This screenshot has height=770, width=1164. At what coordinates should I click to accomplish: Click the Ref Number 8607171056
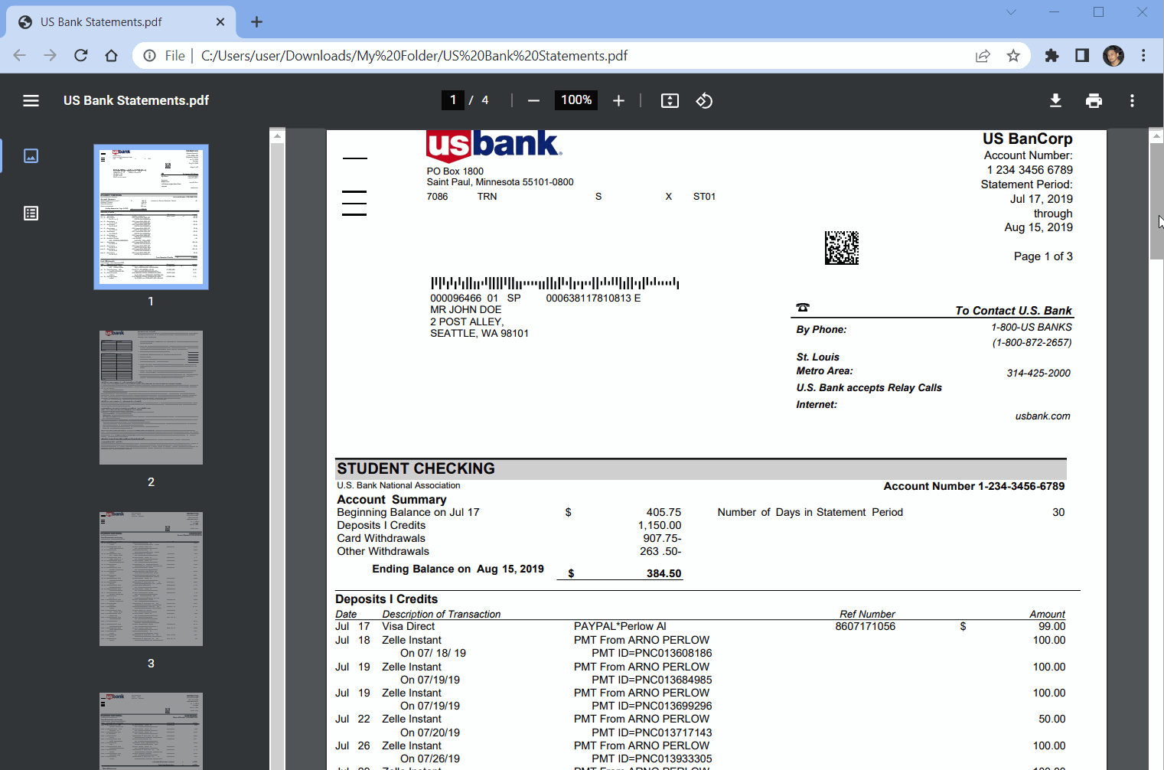coord(865,626)
